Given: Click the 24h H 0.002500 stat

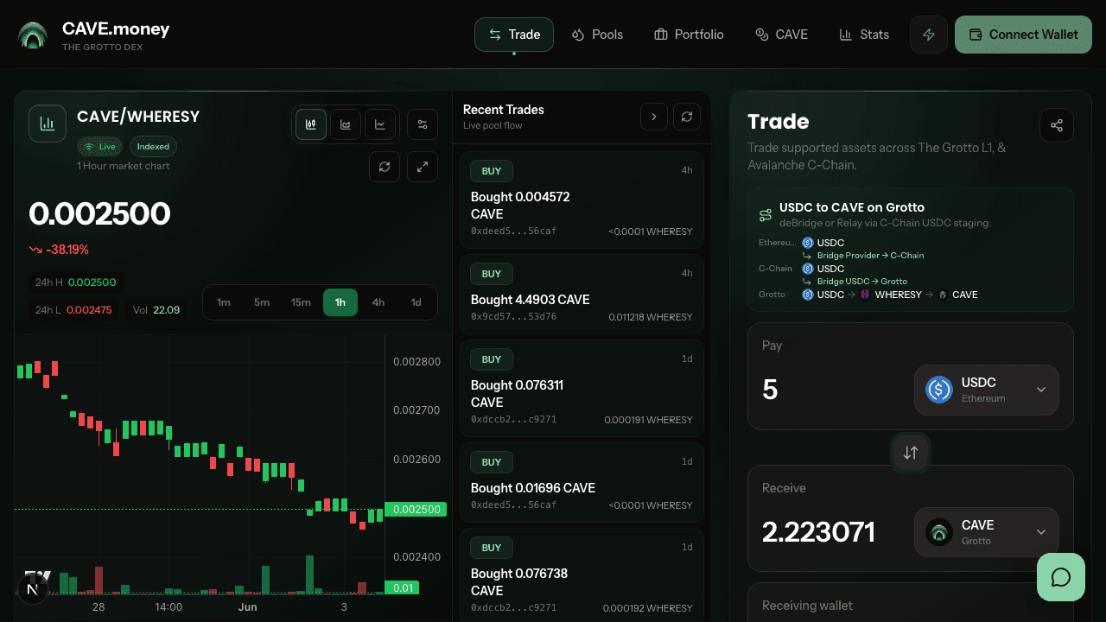Looking at the screenshot, I should [75, 282].
